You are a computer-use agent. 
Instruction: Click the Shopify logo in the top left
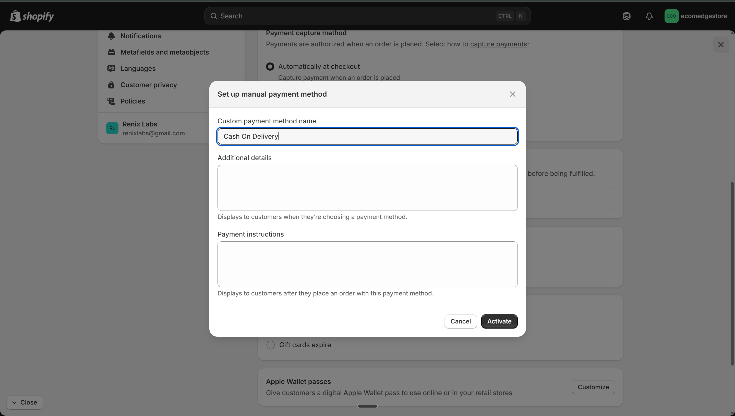click(32, 16)
